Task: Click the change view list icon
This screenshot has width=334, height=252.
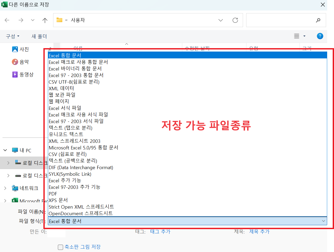Action: click(x=297, y=36)
